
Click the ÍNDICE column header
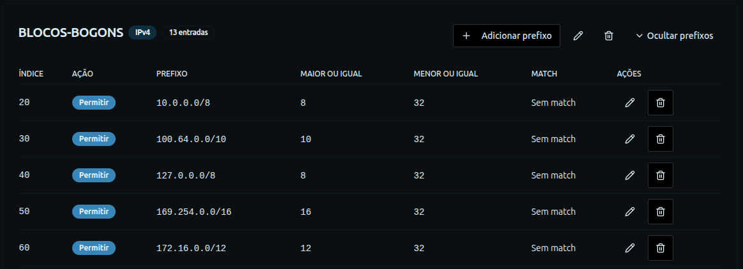tap(31, 73)
